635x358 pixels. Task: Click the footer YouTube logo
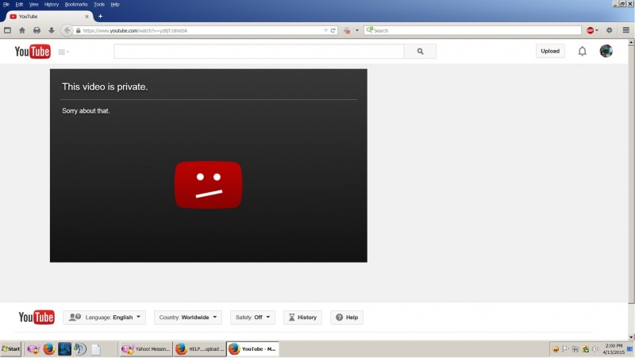(37, 317)
